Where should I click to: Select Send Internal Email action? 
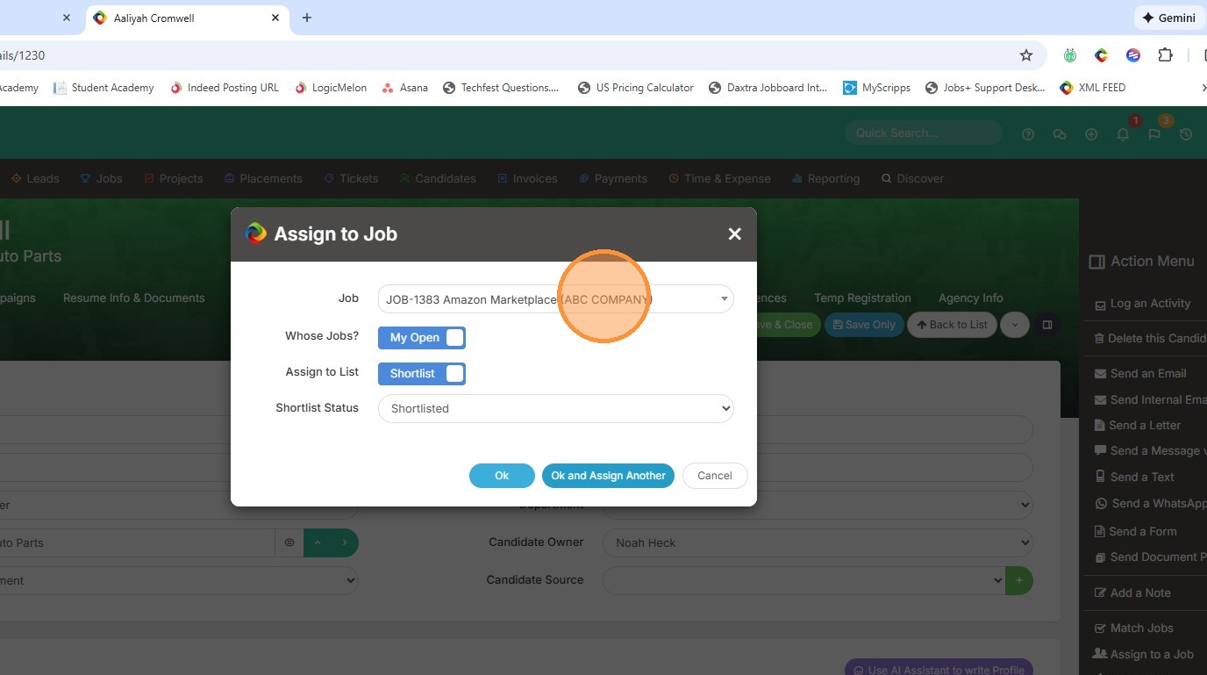coord(1151,400)
